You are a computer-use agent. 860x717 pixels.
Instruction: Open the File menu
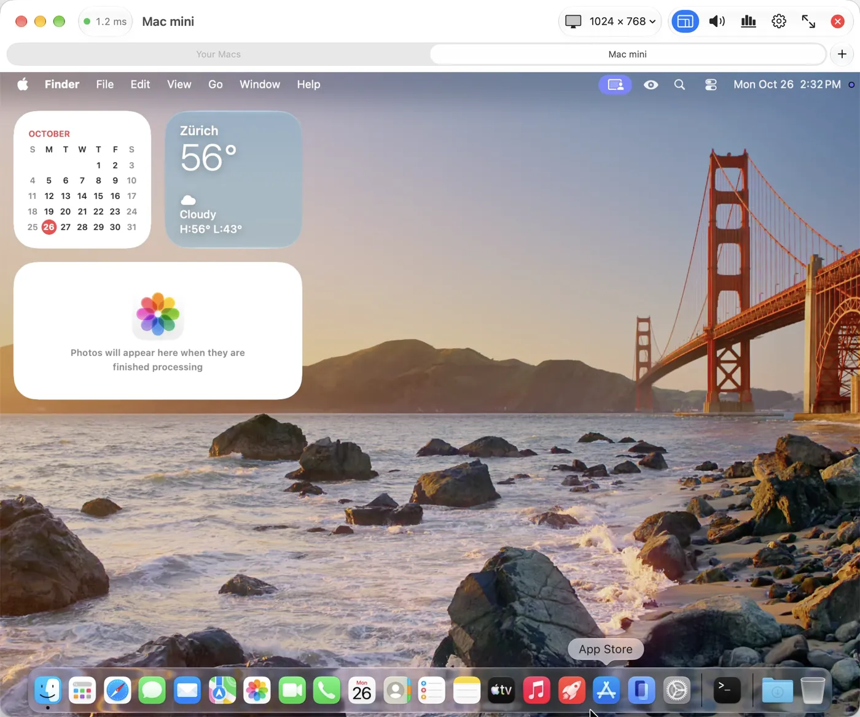pyautogui.click(x=105, y=84)
